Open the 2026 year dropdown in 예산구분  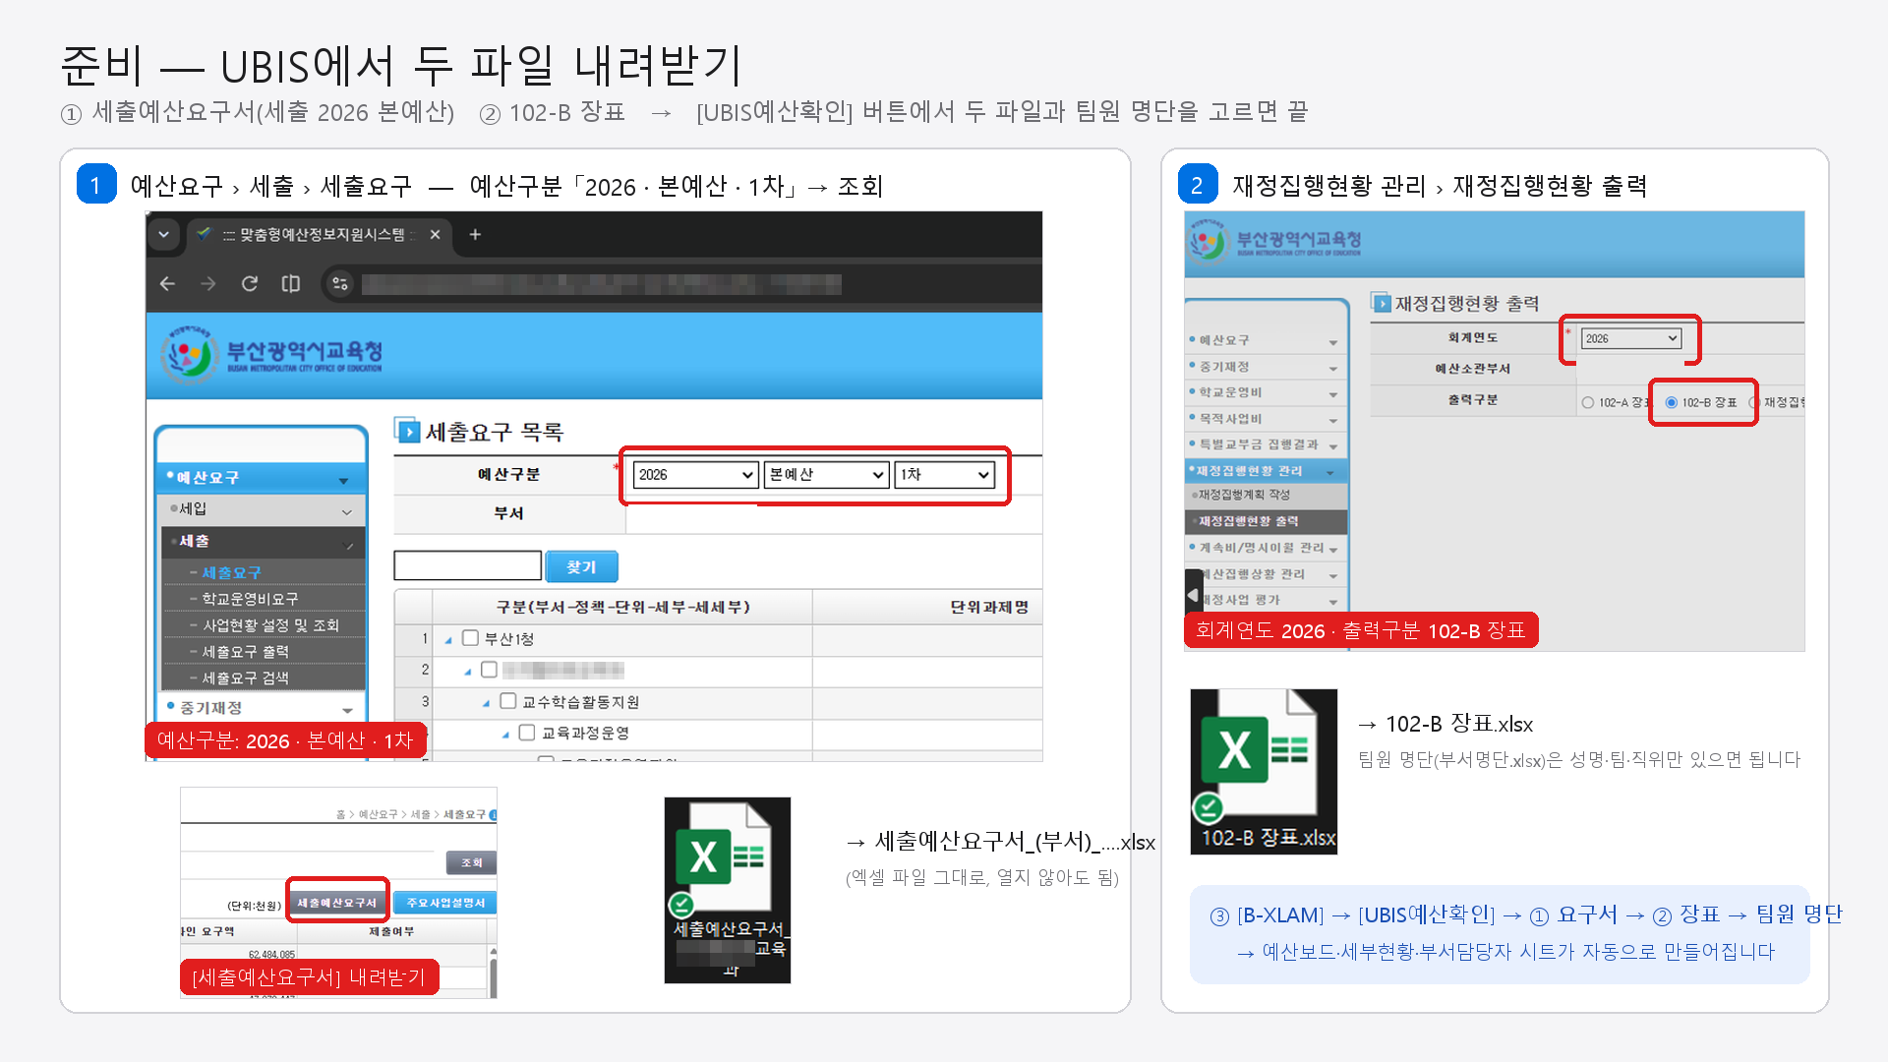694,475
